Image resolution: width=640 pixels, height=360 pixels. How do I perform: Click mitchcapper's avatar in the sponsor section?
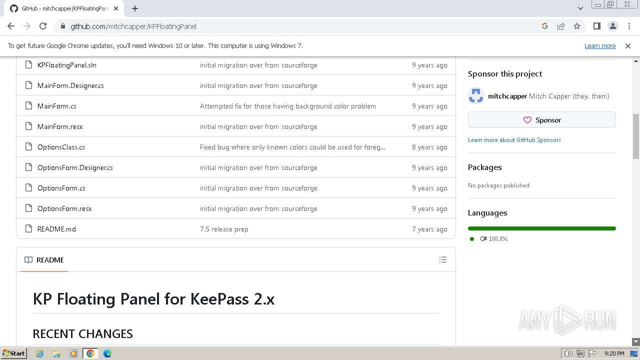[476, 95]
